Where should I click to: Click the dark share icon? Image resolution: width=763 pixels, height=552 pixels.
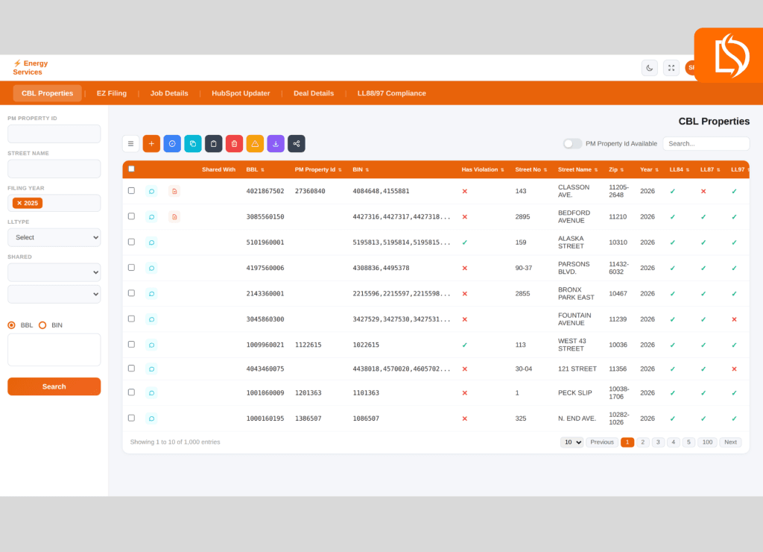(297, 144)
